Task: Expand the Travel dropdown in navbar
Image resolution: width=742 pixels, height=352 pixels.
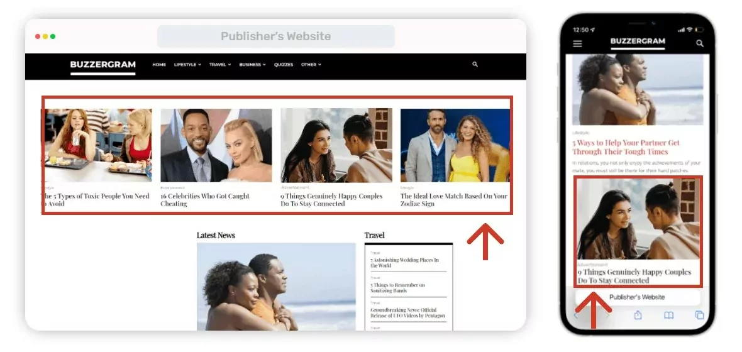Action: pos(220,64)
